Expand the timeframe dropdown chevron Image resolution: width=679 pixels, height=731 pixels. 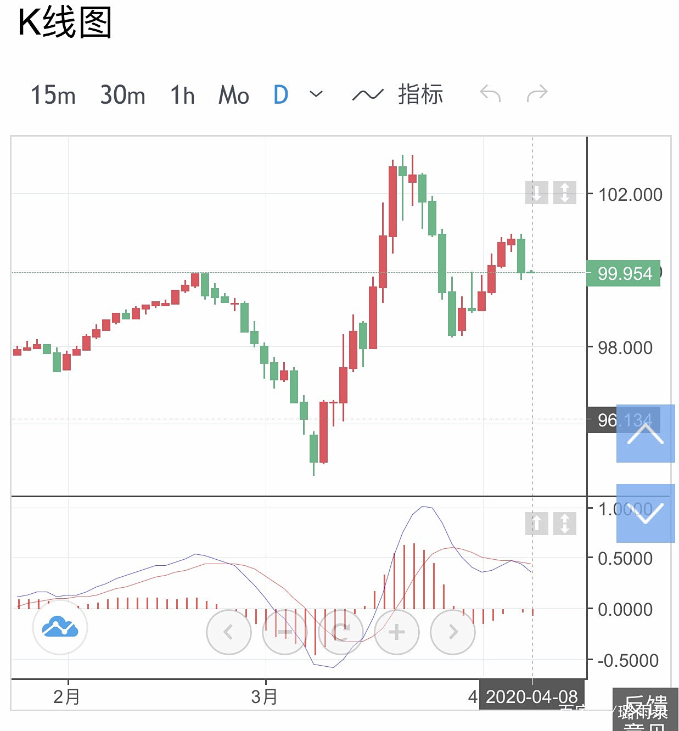click(x=316, y=94)
